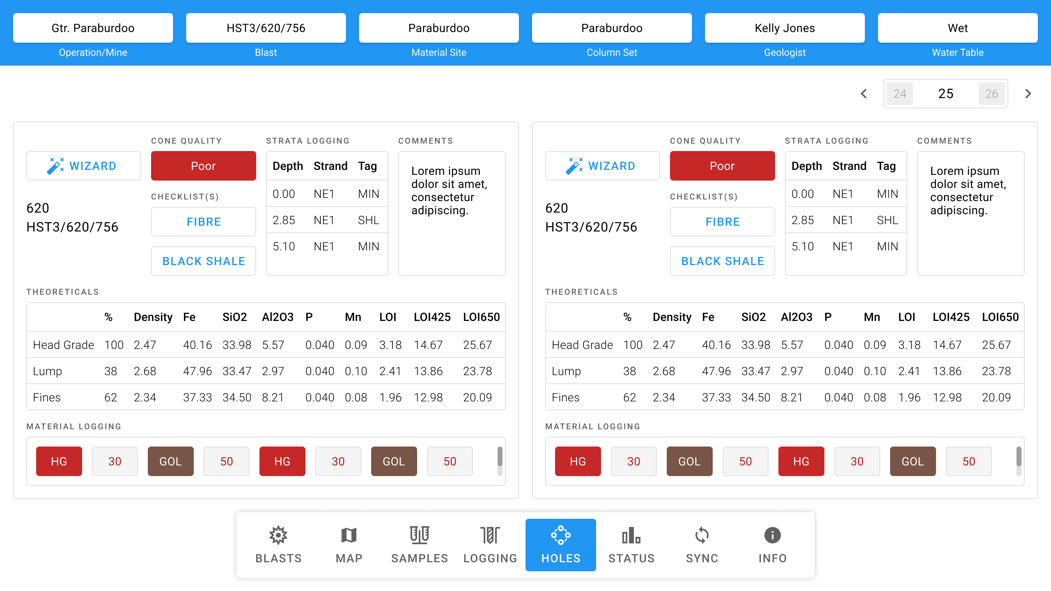Toggle the right card Poor cone quality
Screen dimensions: 1051x591
tap(722, 166)
